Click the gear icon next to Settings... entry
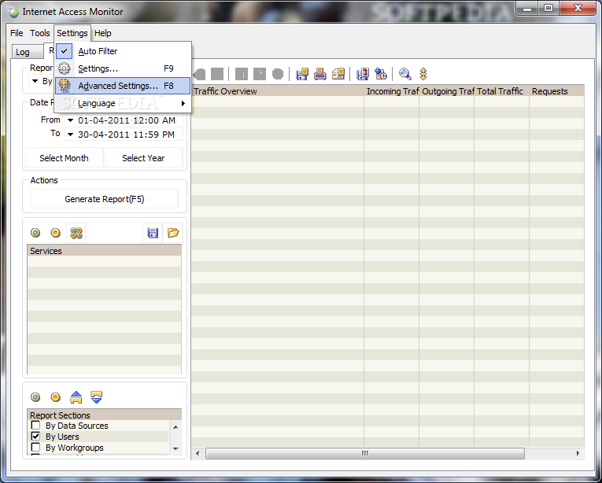This screenshot has height=483, width=602. (x=64, y=68)
